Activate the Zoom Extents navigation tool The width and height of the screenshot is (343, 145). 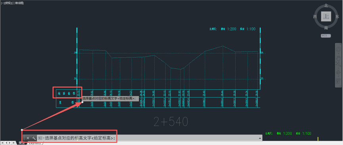339,64
